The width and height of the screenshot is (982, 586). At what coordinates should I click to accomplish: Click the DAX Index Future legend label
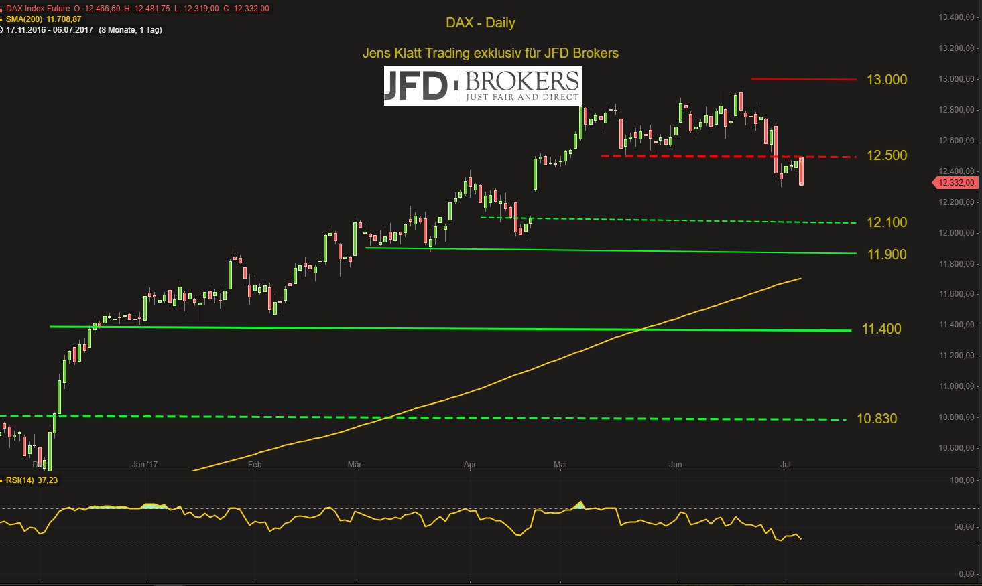[38, 9]
